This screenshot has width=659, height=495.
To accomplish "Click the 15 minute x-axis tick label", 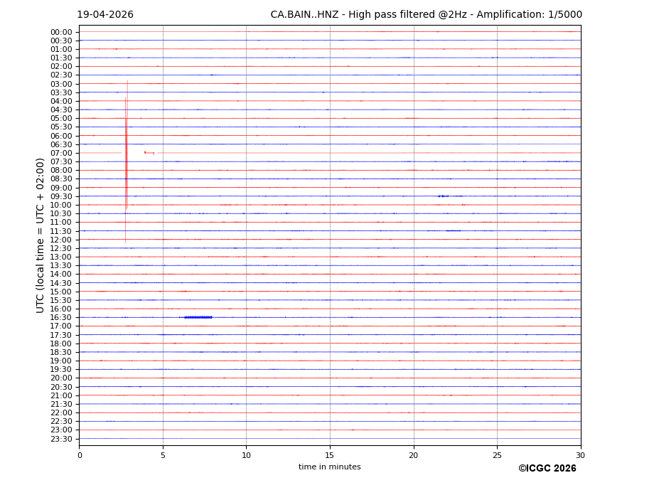I will pos(330,456).
